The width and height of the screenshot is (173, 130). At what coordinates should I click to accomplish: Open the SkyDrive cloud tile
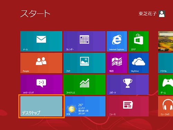[x=138, y=63]
